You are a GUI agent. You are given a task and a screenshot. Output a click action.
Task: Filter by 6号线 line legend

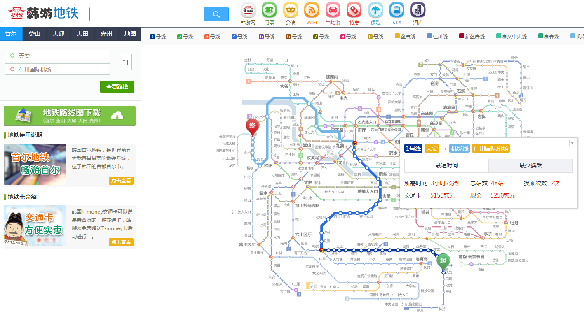coord(294,37)
